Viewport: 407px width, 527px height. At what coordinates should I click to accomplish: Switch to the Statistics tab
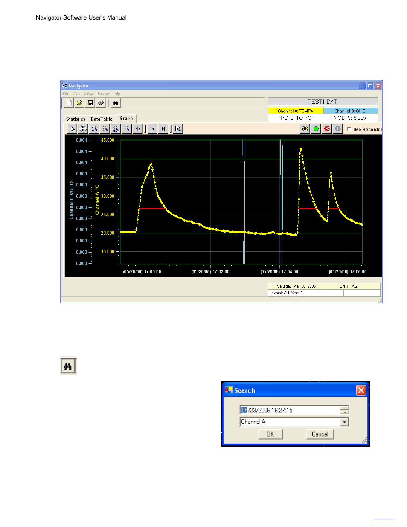pyautogui.click(x=76, y=119)
